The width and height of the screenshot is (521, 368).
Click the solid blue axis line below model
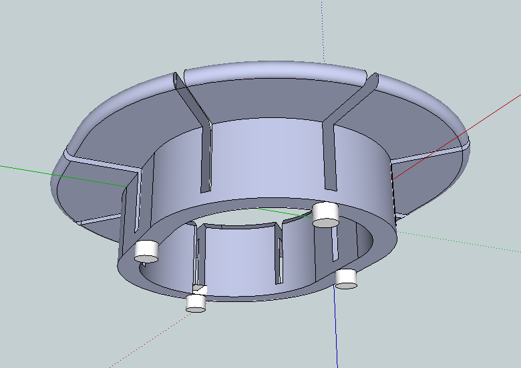coord(335,327)
